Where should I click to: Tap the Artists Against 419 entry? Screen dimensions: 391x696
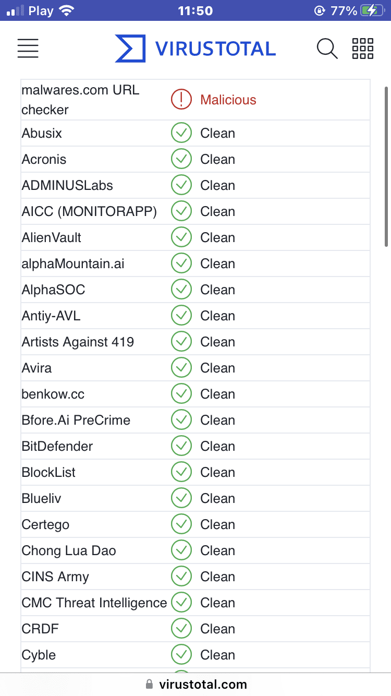[78, 342]
